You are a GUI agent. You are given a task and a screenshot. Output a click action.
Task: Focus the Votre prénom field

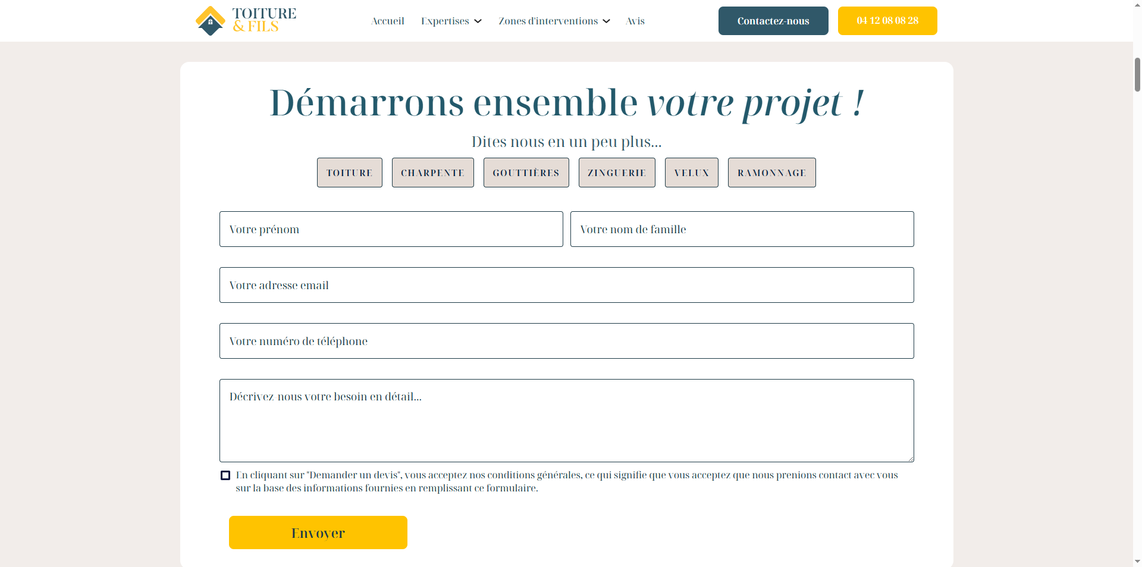pyautogui.click(x=391, y=229)
